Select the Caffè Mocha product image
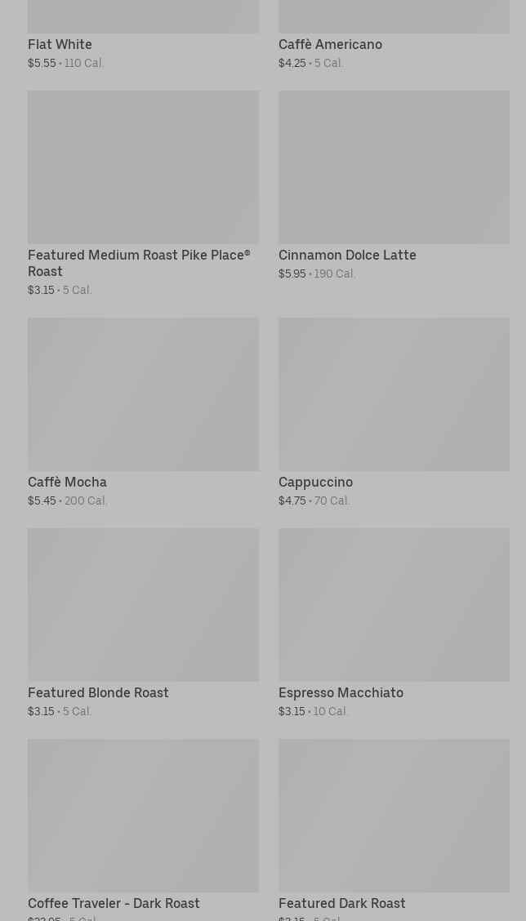 coord(143,394)
